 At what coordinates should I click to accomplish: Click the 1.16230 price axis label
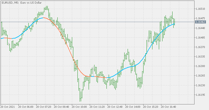[200, 85]
